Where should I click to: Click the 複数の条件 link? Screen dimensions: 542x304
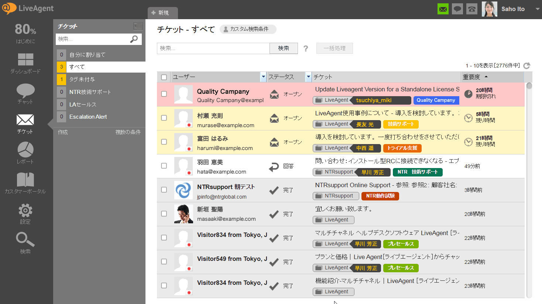click(x=128, y=132)
